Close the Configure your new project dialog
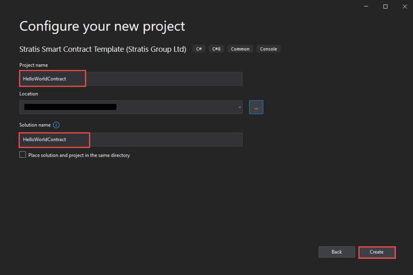 (404, 6)
